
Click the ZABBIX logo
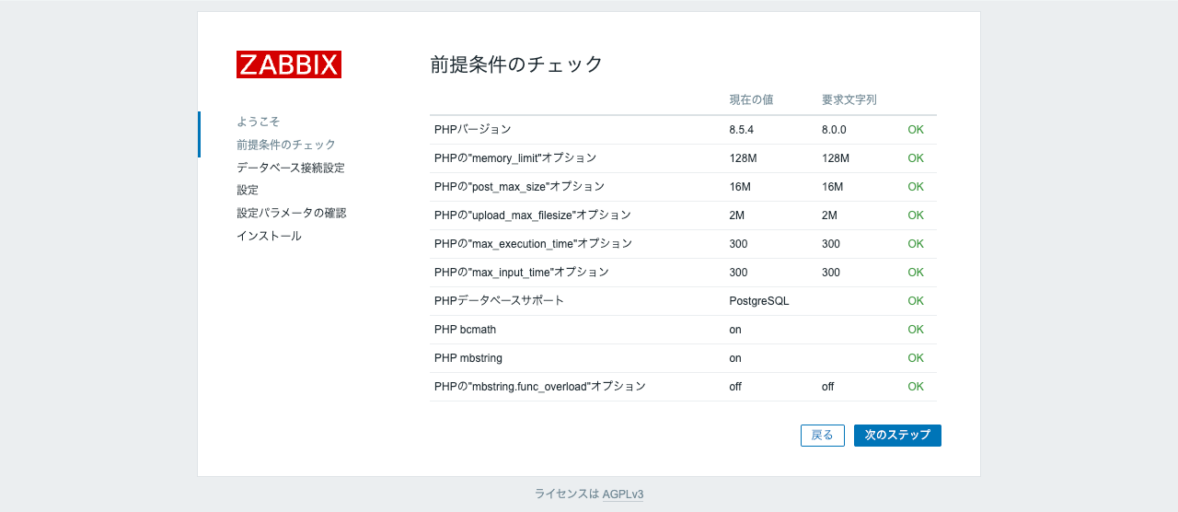(289, 64)
